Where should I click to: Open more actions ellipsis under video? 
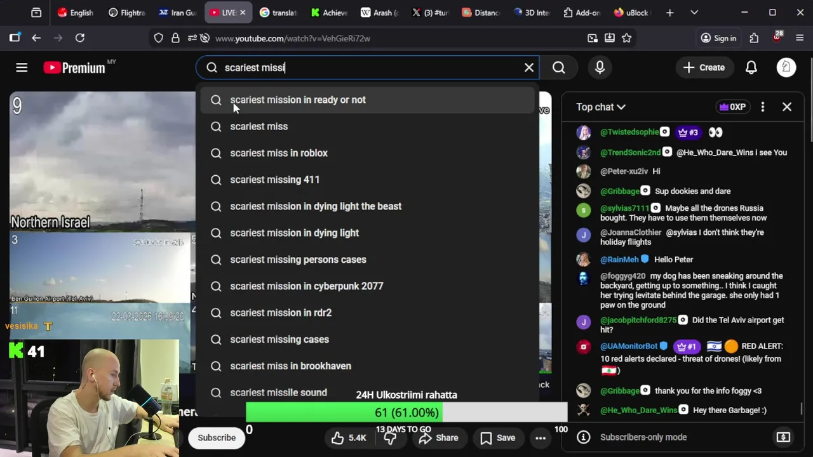(541, 438)
